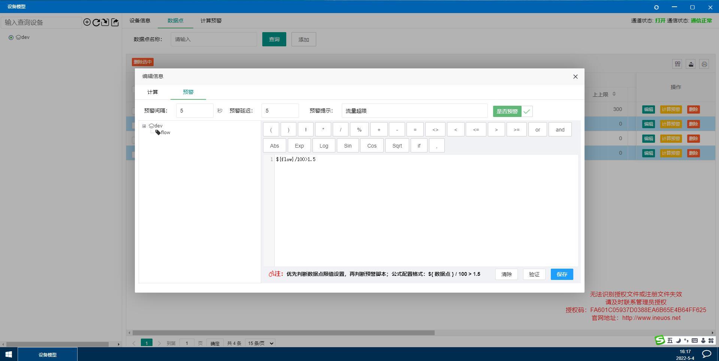Screen dimensions: 719x361
Task: Open the notification center icon
Action: [x=707, y=354]
